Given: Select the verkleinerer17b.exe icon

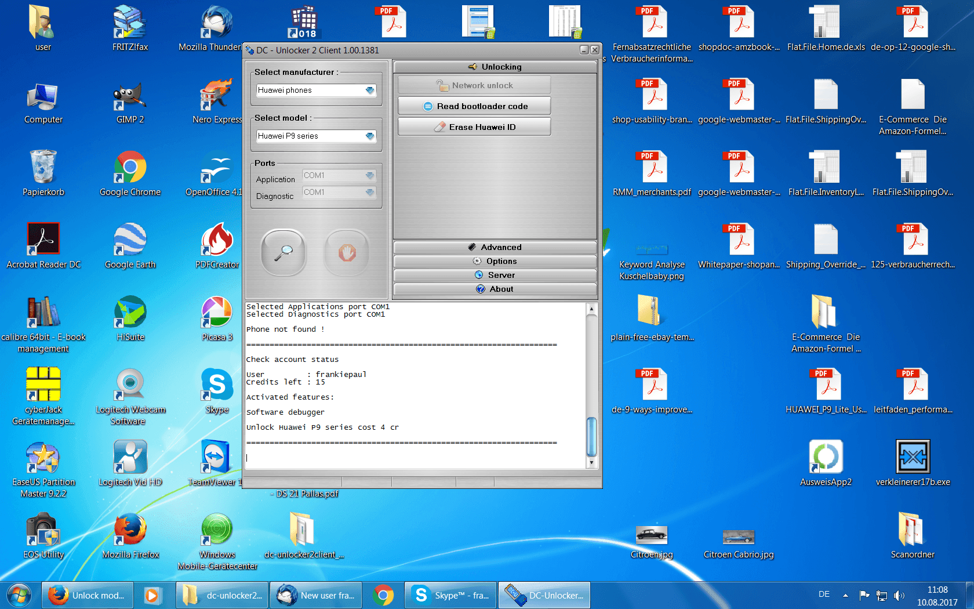Looking at the screenshot, I should (x=913, y=464).
